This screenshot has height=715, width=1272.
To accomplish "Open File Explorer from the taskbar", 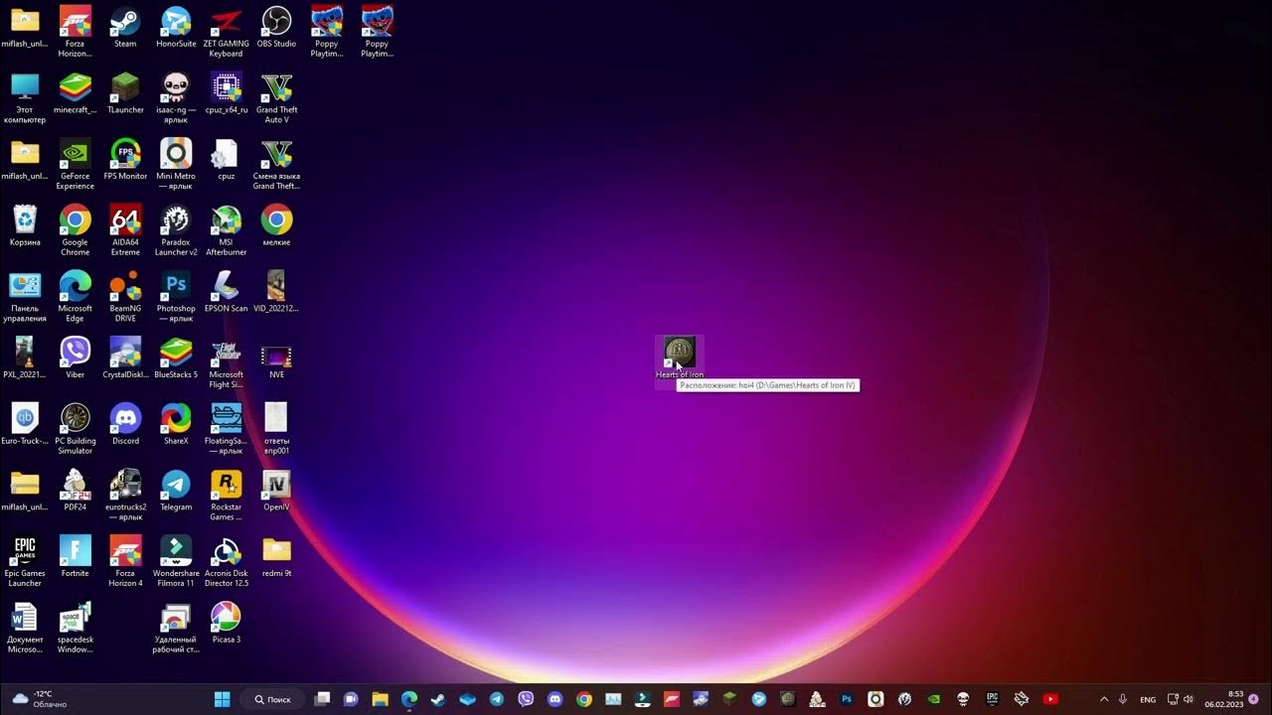I will (x=380, y=699).
